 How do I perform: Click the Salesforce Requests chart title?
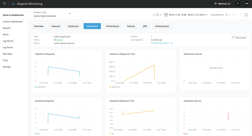[45, 54]
